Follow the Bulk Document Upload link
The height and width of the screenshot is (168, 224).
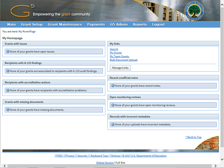click(x=124, y=60)
